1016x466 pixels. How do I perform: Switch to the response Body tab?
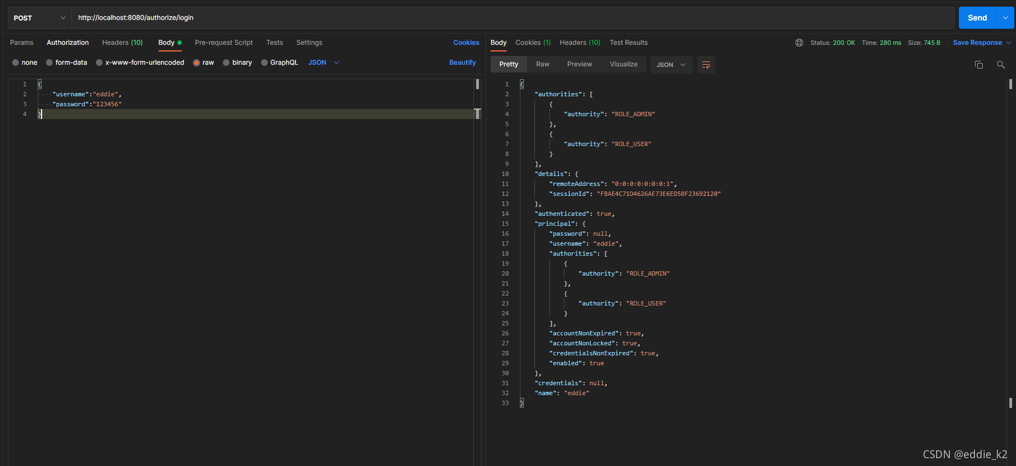(498, 43)
